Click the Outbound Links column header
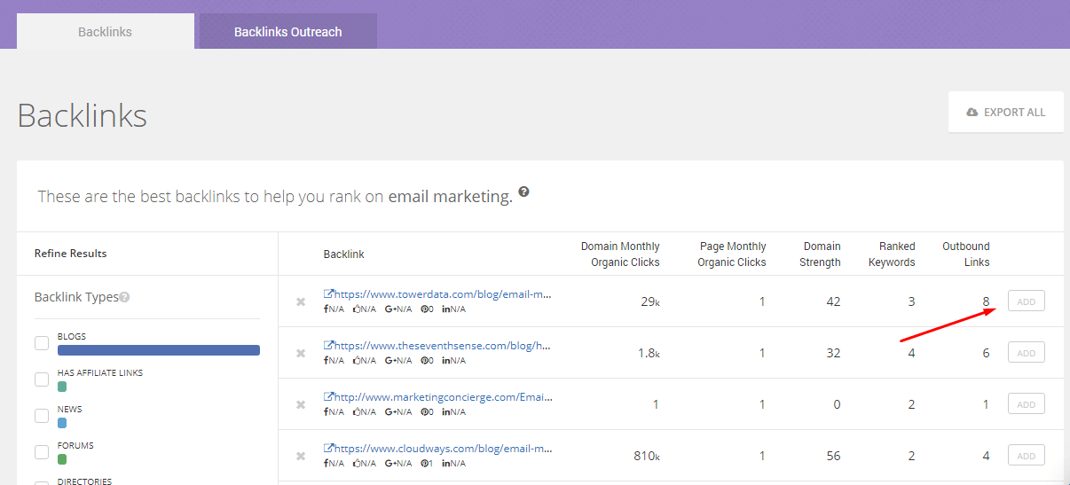The image size is (1070, 485). coord(965,254)
